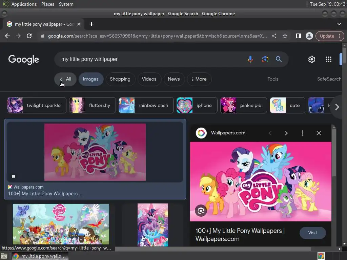Click the Wallpapers.com logo in preview panel

201,133
